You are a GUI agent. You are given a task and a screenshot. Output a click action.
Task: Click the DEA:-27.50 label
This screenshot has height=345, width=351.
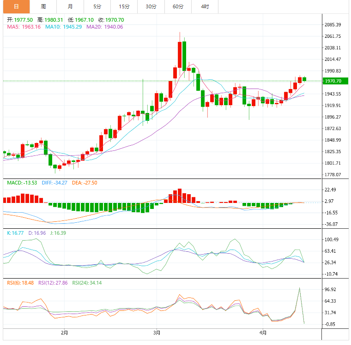(85, 183)
